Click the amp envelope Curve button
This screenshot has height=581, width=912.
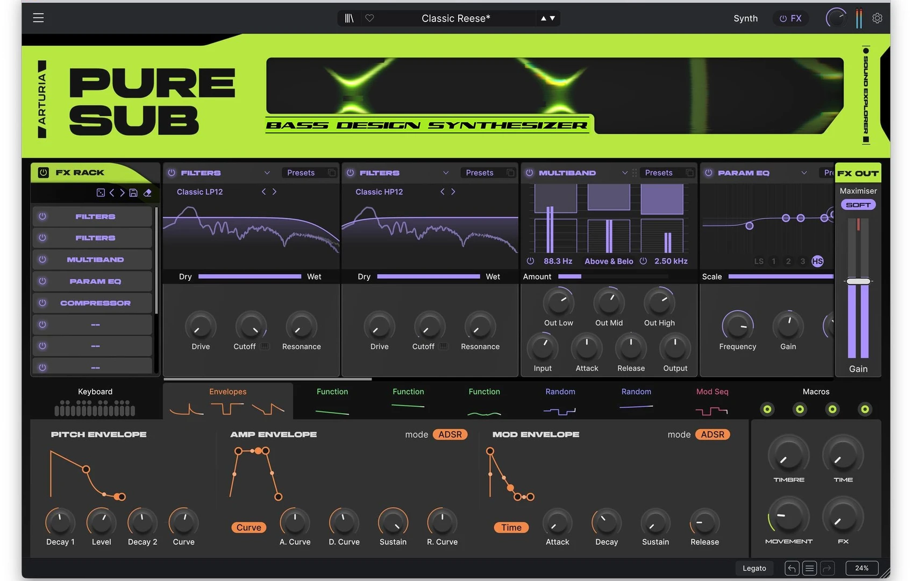pos(249,528)
